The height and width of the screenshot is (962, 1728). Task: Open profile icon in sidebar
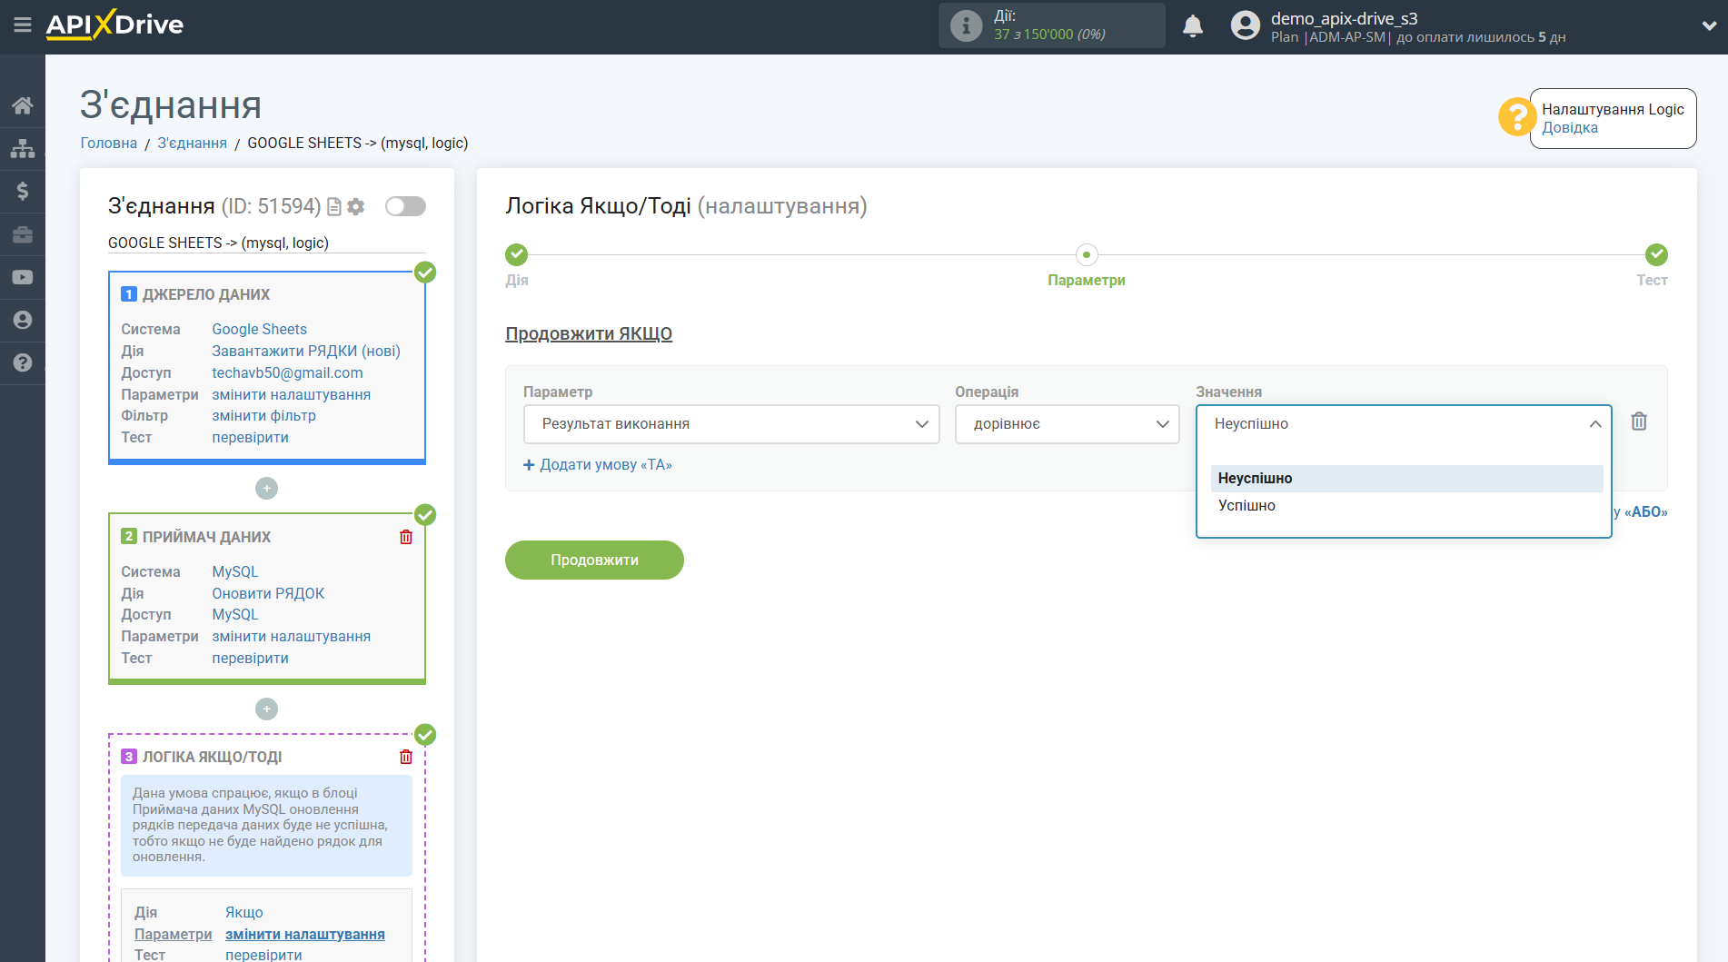[23, 320]
